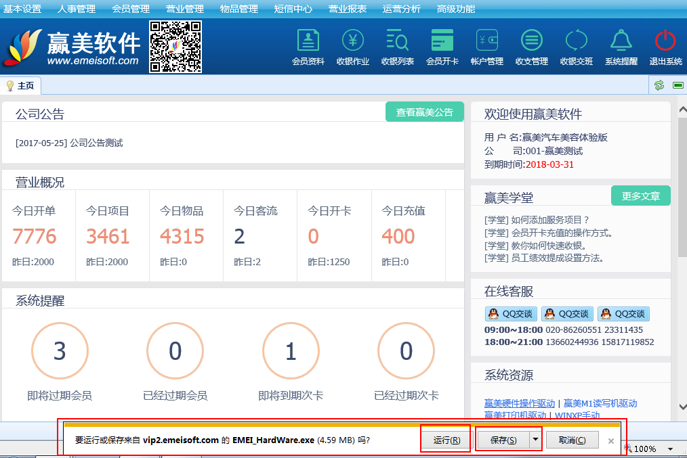Select the 主页 tab
The width and height of the screenshot is (687, 458).
click(x=21, y=86)
